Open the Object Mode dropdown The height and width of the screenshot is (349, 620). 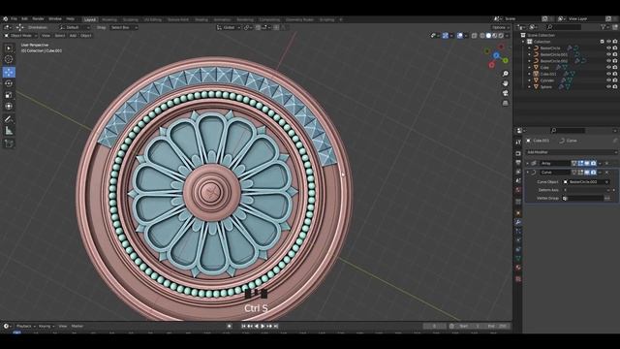tap(20, 36)
